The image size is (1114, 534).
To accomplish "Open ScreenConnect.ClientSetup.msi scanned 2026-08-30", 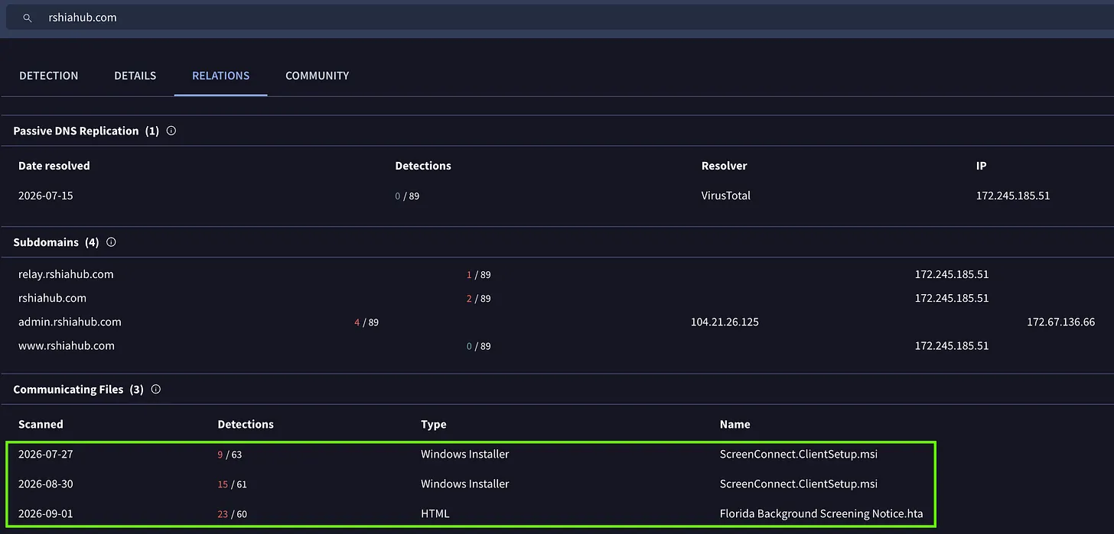I will click(799, 484).
